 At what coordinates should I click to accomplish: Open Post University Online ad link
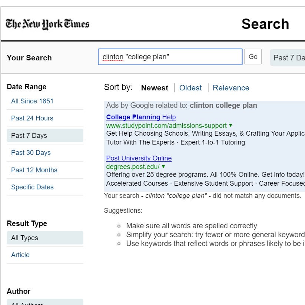pyautogui.click(x=139, y=158)
